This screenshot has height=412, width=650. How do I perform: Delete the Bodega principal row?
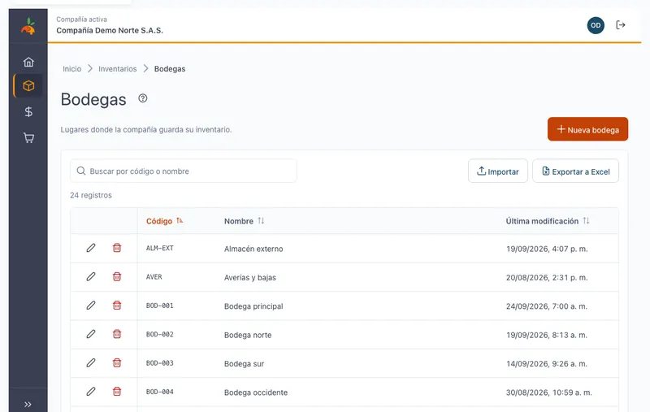[x=117, y=305]
